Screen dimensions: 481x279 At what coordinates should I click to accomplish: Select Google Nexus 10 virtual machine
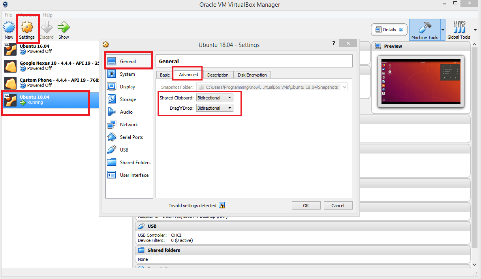pyautogui.click(x=49, y=66)
